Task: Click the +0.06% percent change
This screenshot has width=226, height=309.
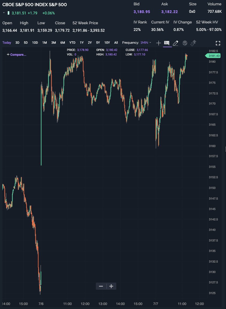Action: 49,13
